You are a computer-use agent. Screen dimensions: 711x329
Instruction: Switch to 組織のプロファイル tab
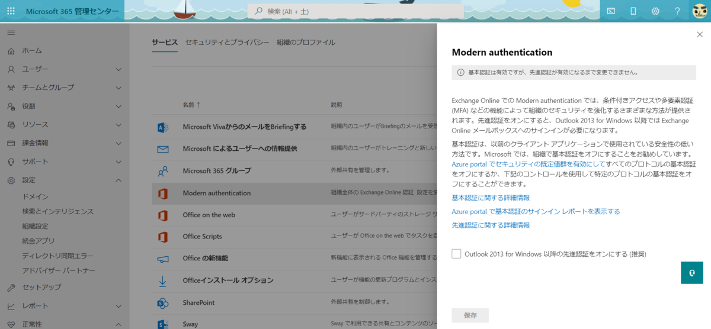(x=306, y=43)
